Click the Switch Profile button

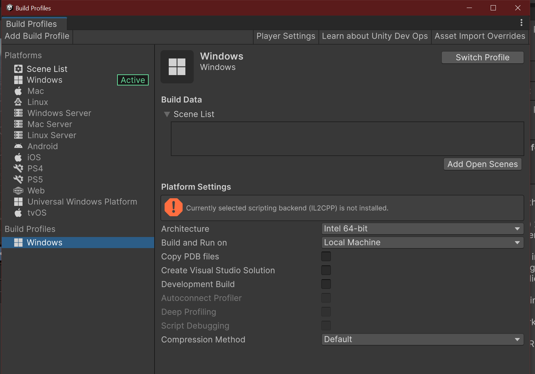(482, 57)
